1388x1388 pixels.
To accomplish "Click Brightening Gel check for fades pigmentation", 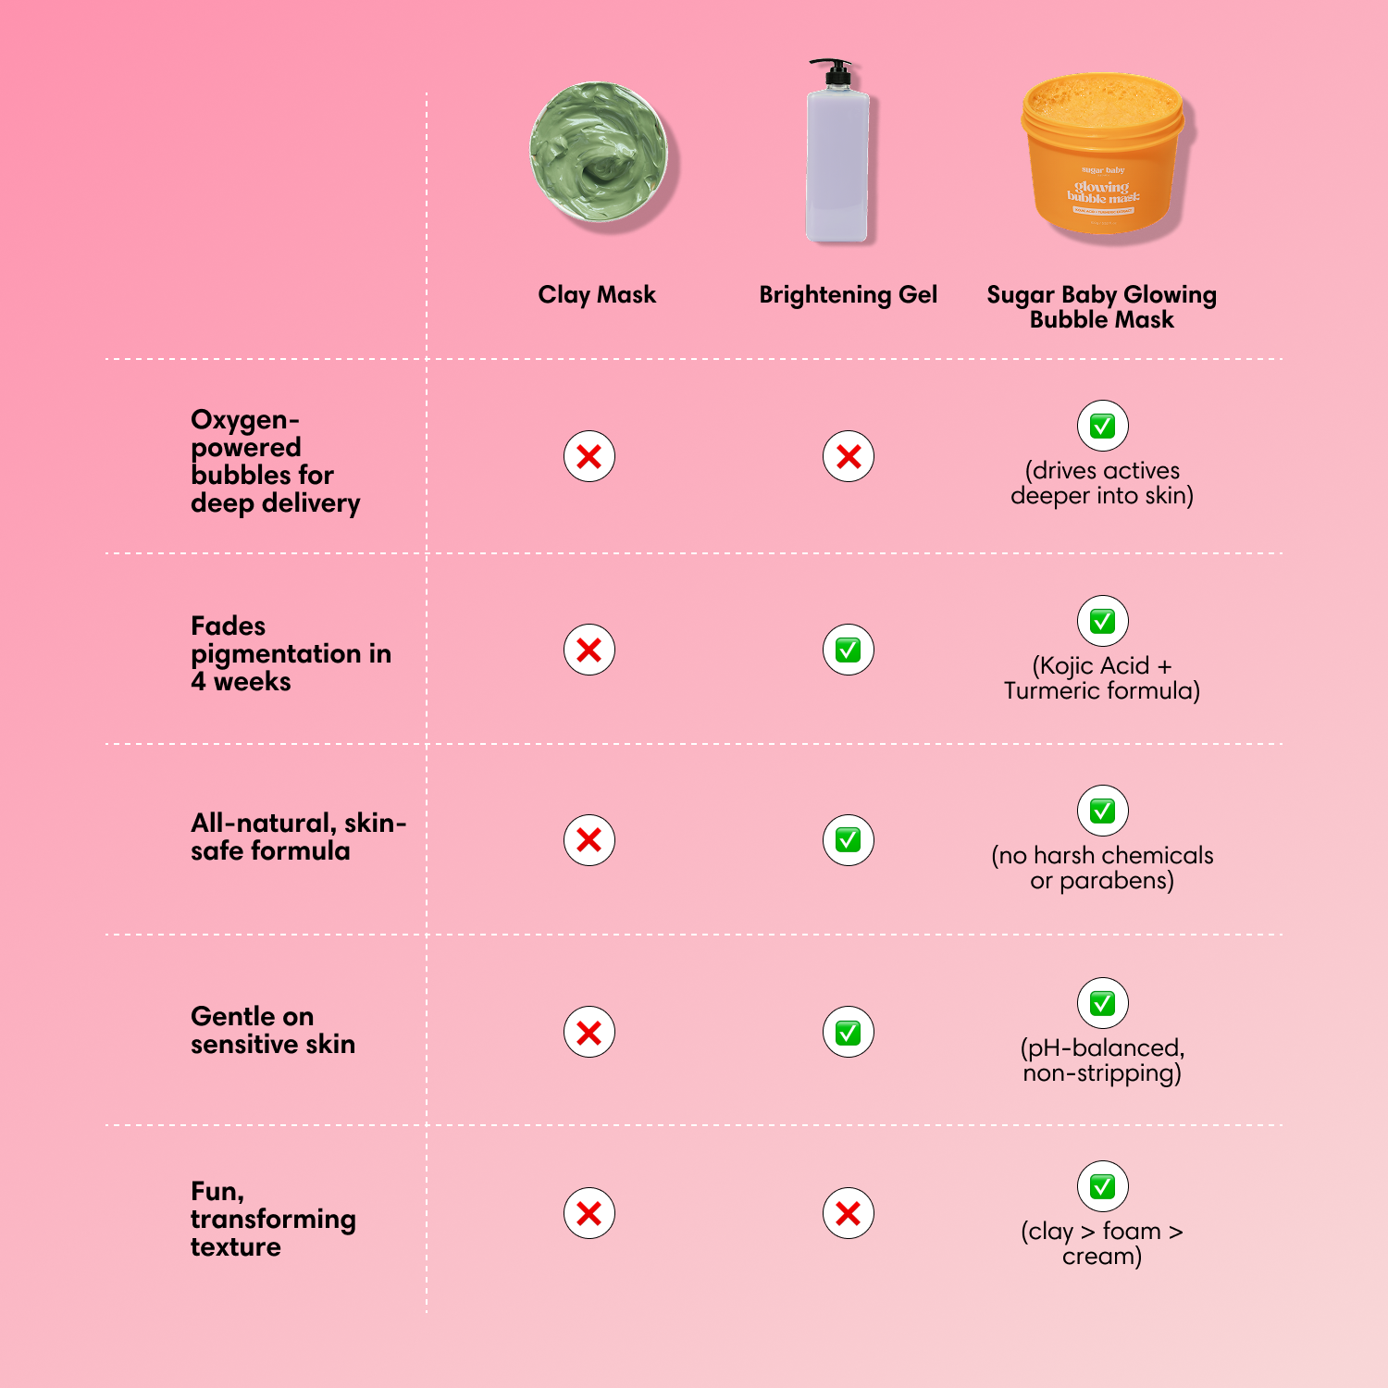I will click(849, 650).
